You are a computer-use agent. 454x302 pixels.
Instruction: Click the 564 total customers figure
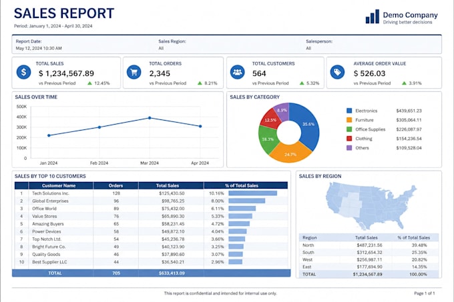[x=259, y=73]
